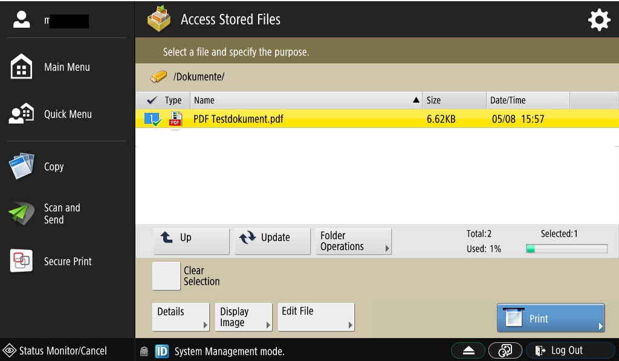Click the Clear Selection box
The height and width of the screenshot is (361, 619).
tap(166, 276)
